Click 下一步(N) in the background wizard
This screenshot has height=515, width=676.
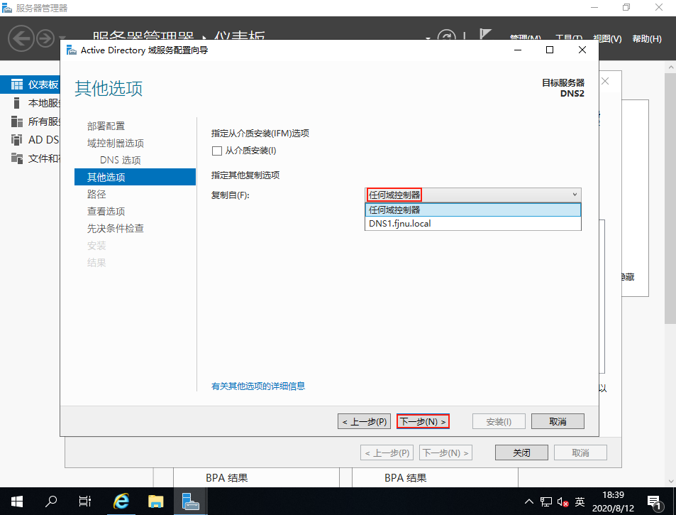click(x=445, y=452)
